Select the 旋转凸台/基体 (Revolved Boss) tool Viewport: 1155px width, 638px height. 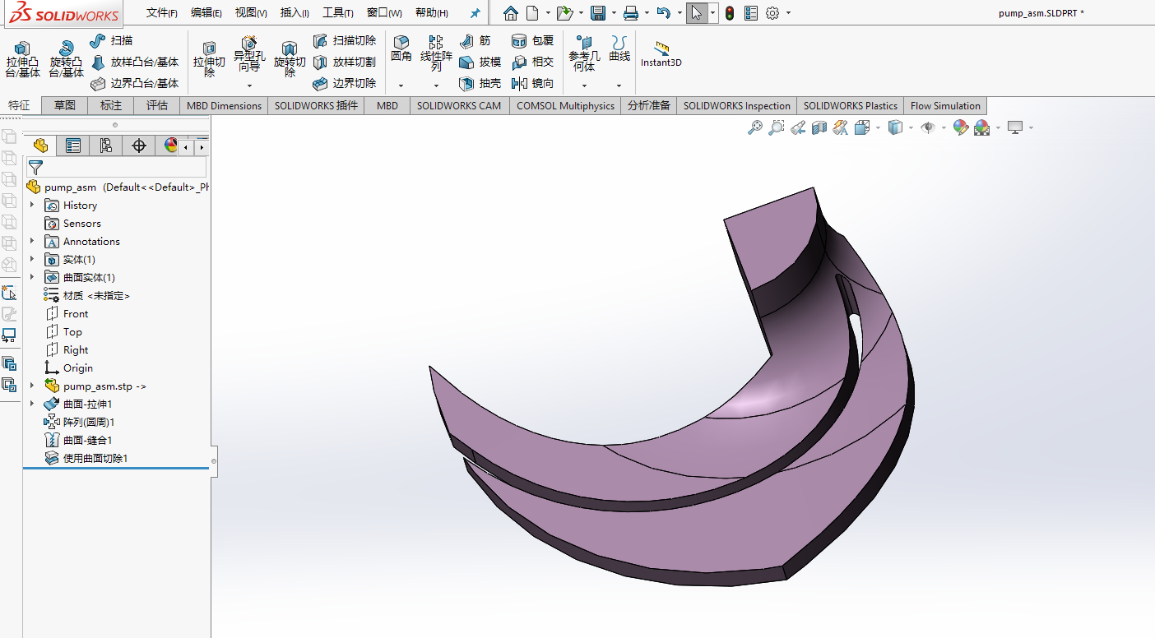pyautogui.click(x=65, y=58)
